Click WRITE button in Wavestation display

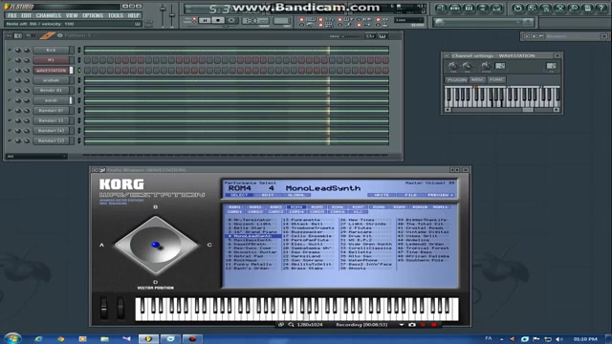pos(382,195)
